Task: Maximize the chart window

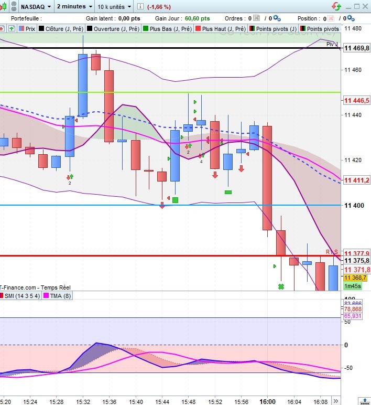Action: click(x=357, y=6)
